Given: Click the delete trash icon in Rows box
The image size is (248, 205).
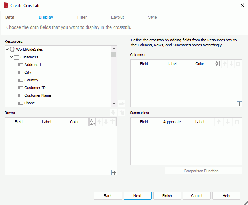Looking at the screenshot, I should point(113,122).
